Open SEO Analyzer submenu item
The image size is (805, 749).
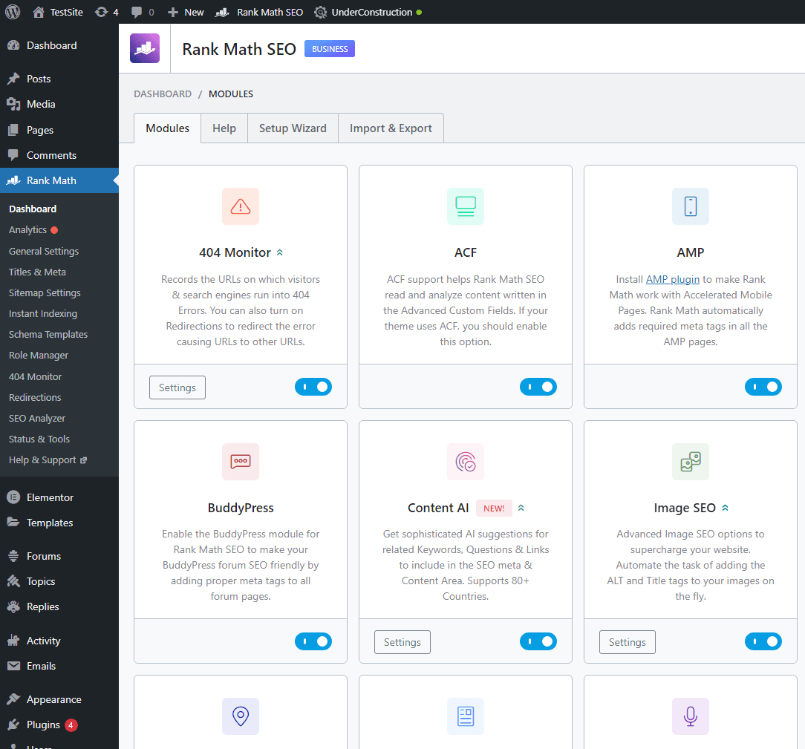[x=37, y=419]
